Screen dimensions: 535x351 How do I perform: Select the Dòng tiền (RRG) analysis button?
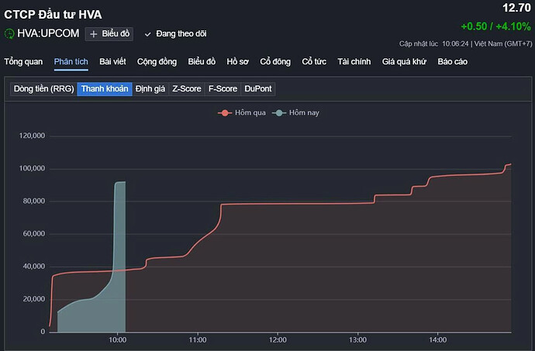pos(43,89)
